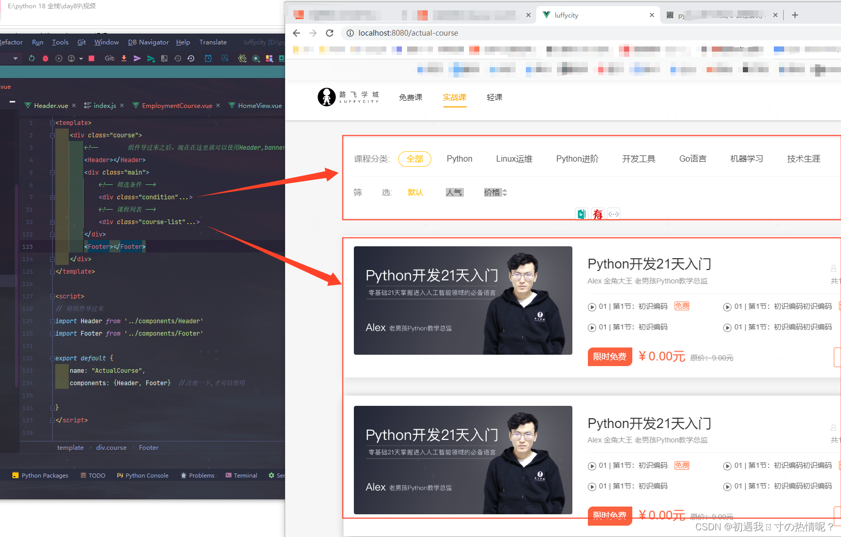
Task: Click the purple Git Commit arrow icon
Action: pyautogui.click(x=137, y=58)
